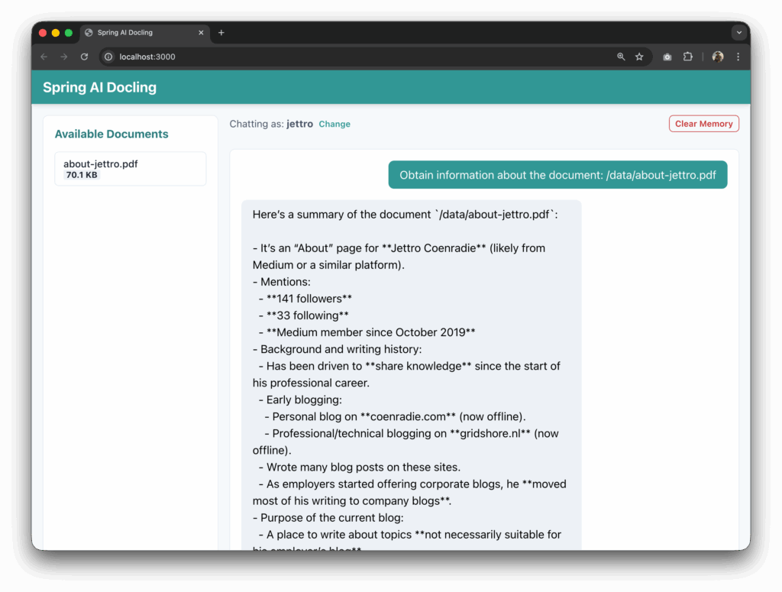Select the magnifier zoom icon in address bar

(x=620, y=57)
